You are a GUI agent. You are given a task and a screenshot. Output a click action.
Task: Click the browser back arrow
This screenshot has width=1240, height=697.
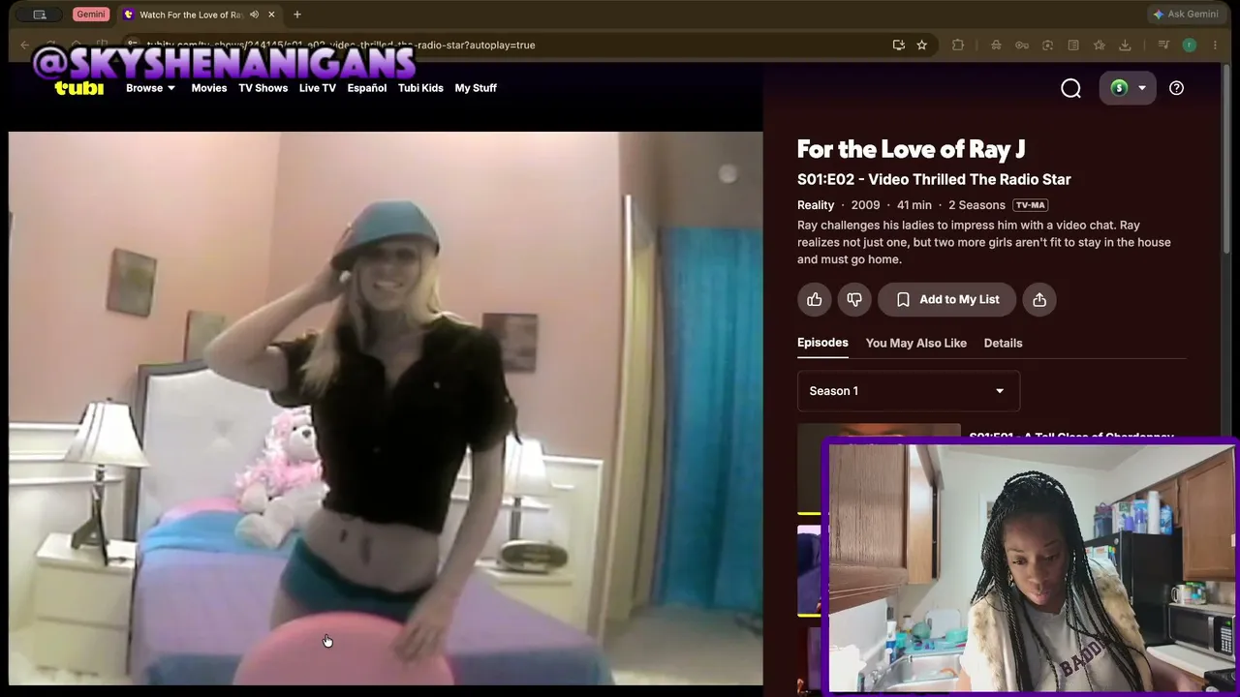[x=25, y=45]
